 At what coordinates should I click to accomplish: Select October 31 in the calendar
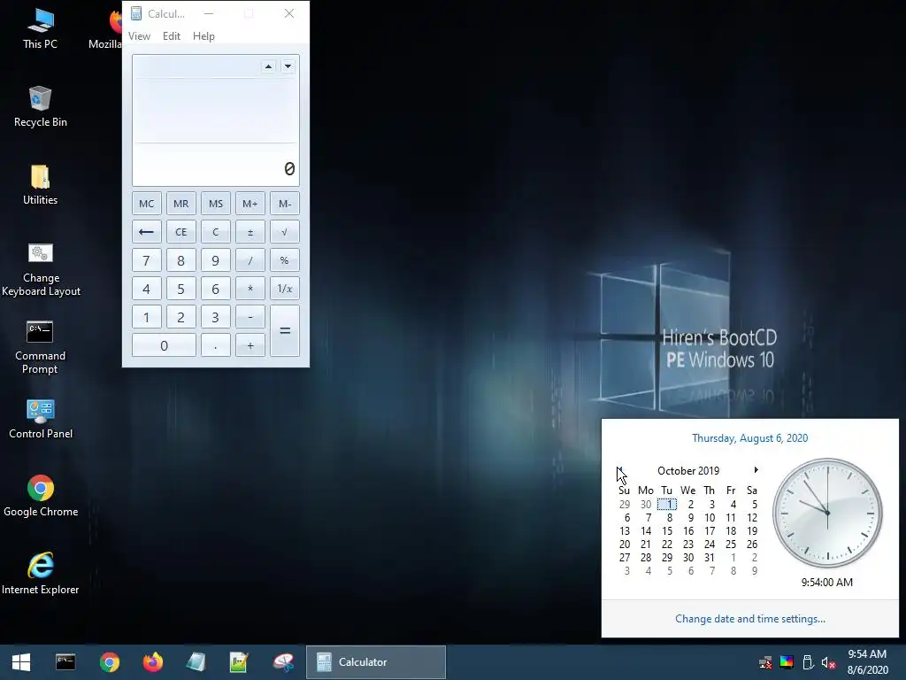tap(710, 558)
